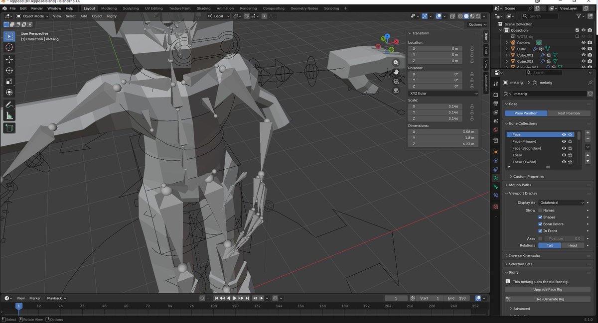Expand the Custom Properties panel
The image size is (598, 323).
coord(528,177)
